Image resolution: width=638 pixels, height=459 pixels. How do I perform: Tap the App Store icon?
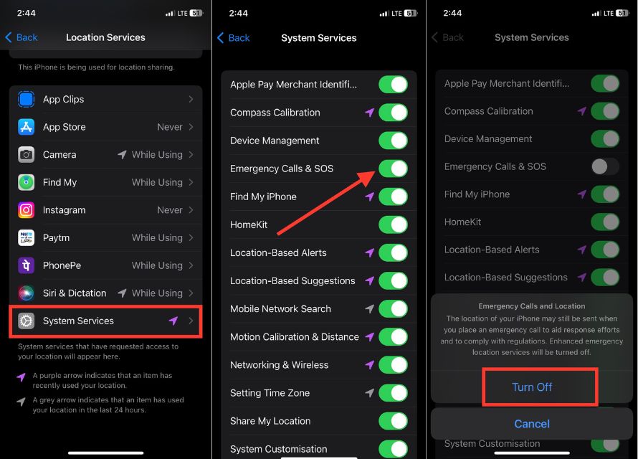click(x=26, y=127)
